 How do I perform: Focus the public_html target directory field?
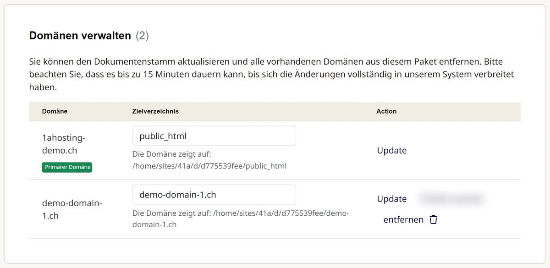(x=214, y=136)
